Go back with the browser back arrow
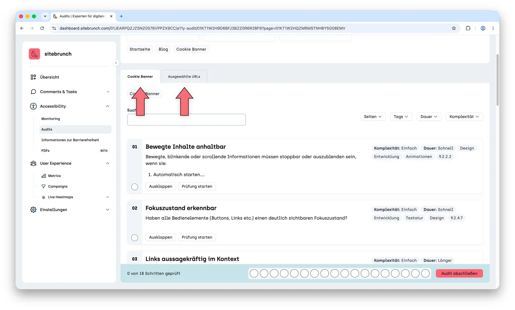Screen dimensions: 515x310 [22, 28]
